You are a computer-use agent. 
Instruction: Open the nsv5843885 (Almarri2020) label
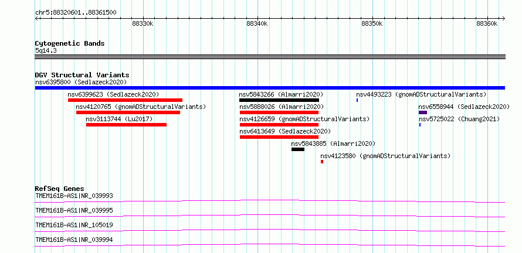pyautogui.click(x=333, y=143)
